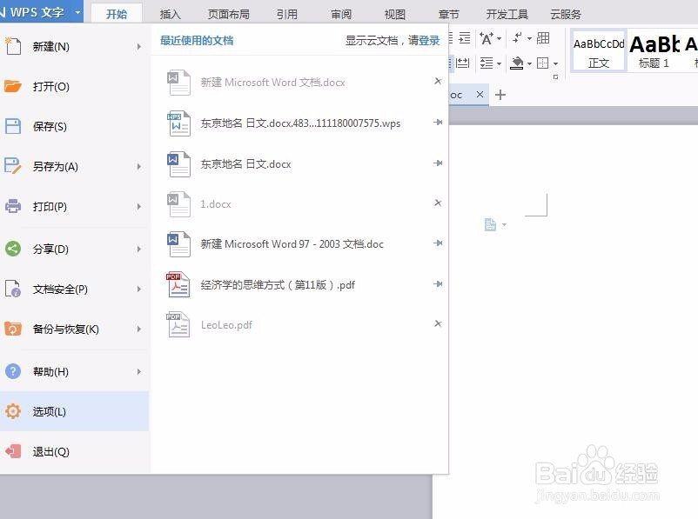Open the 页面布局 ribbon tab

(x=228, y=14)
